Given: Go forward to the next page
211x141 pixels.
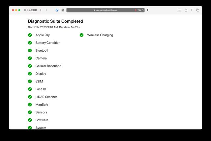Looking at the screenshot, I should (x=46, y=10).
